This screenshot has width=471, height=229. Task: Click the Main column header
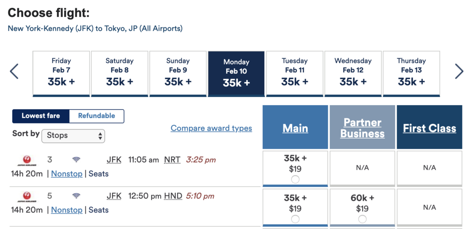[x=295, y=128]
